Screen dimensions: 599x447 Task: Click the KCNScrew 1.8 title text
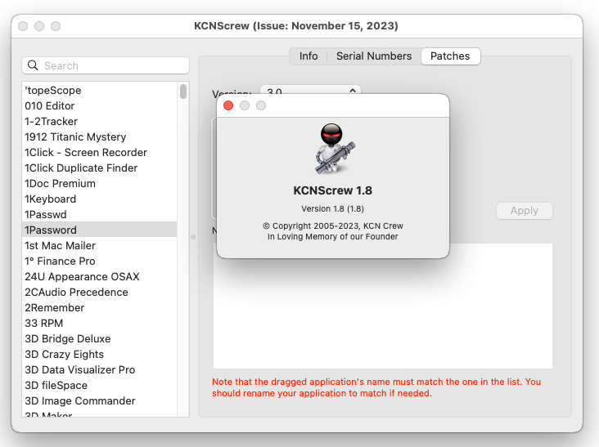click(333, 190)
